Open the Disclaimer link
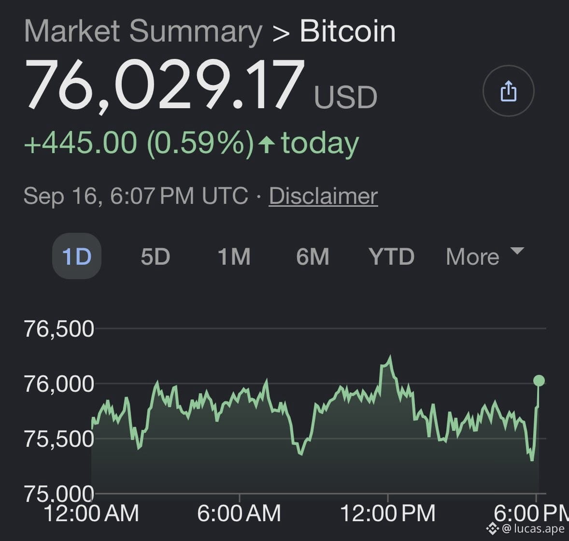This screenshot has height=541, width=569. coord(323,196)
